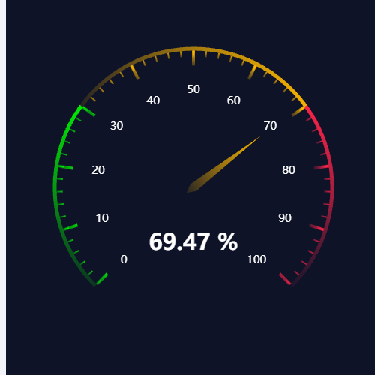The image size is (375, 375).
Task: Click the 90 scale label
Action: (x=285, y=218)
